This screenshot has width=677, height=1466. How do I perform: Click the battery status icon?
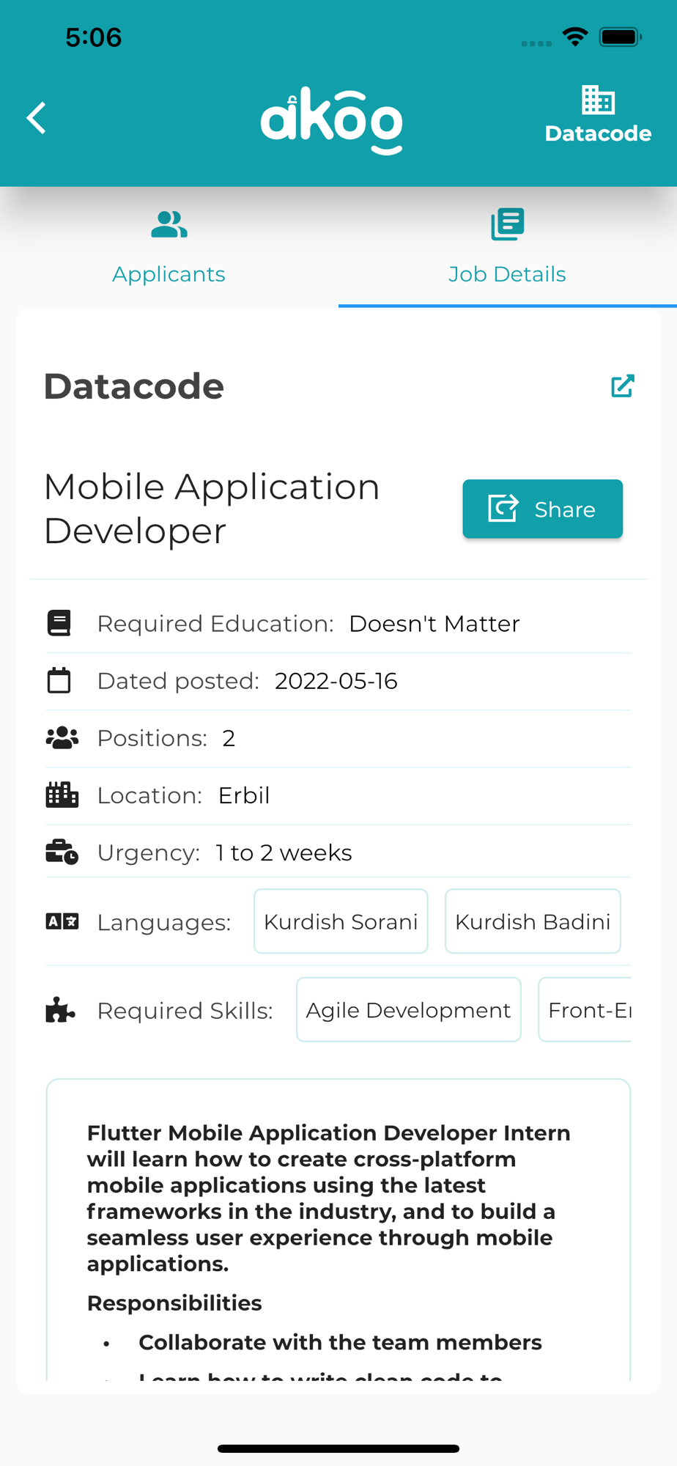(620, 37)
